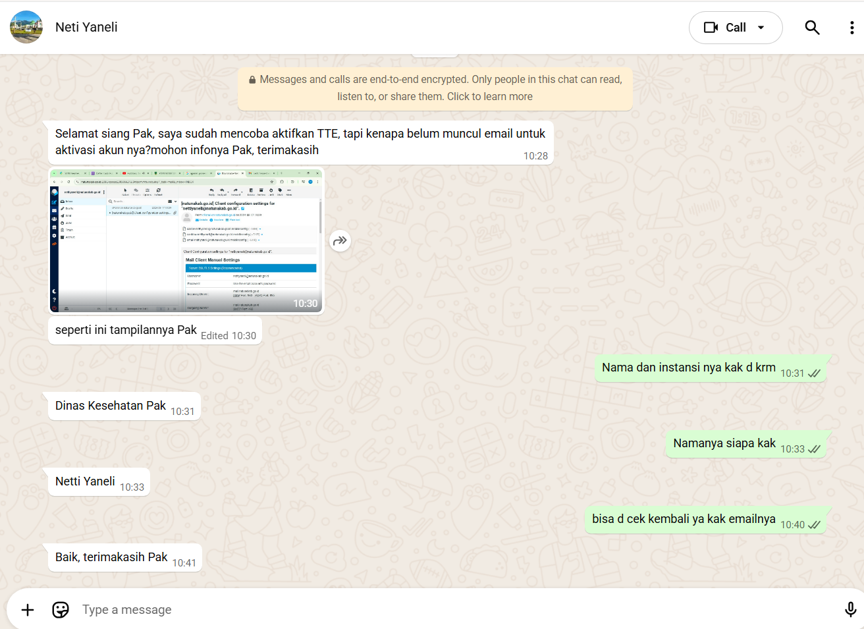This screenshot has width=864, height=629.
Task: Search messages with the magnifier icon
Action: pyautogui.click(x=812, y=28)
